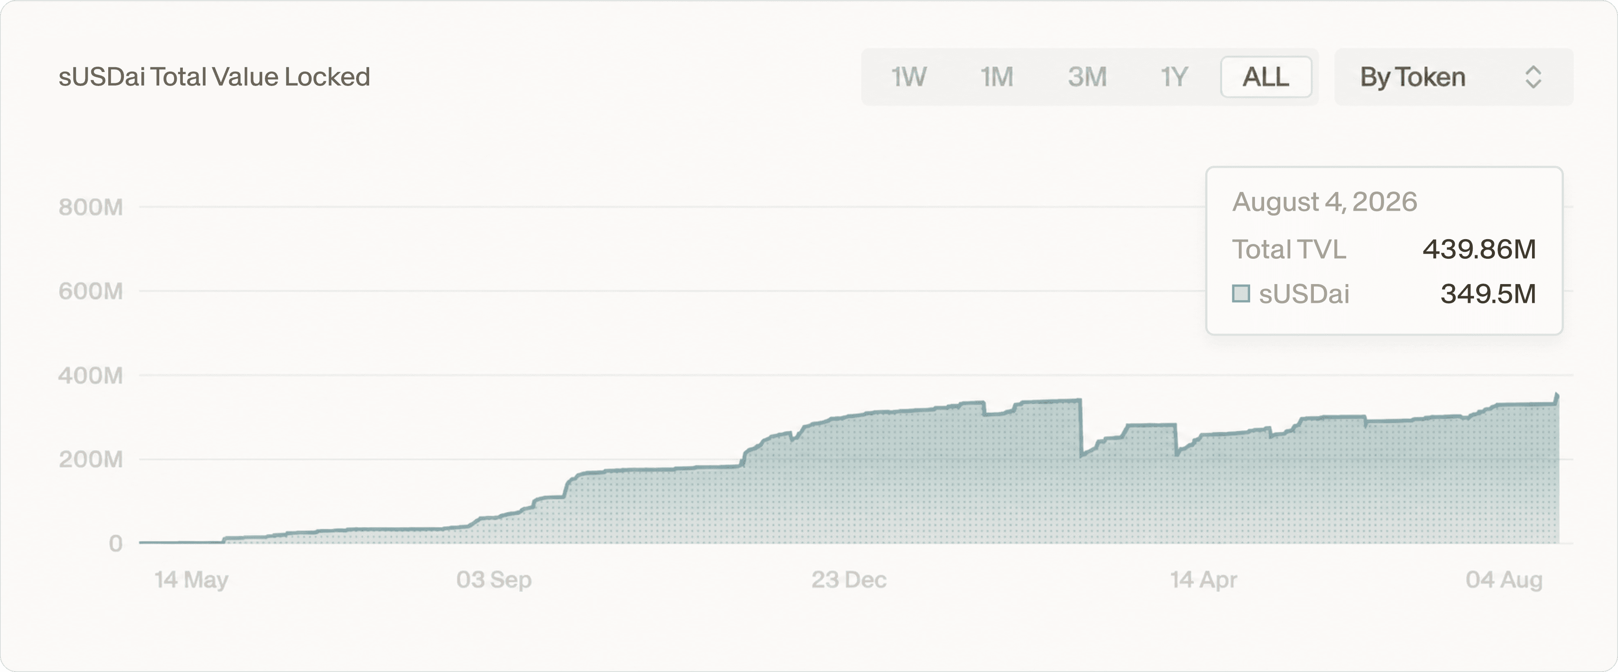This screenshot has height=672, width=1618.
Task: Click the up-down chevron icon in By Token
Action: [1533, 77]
